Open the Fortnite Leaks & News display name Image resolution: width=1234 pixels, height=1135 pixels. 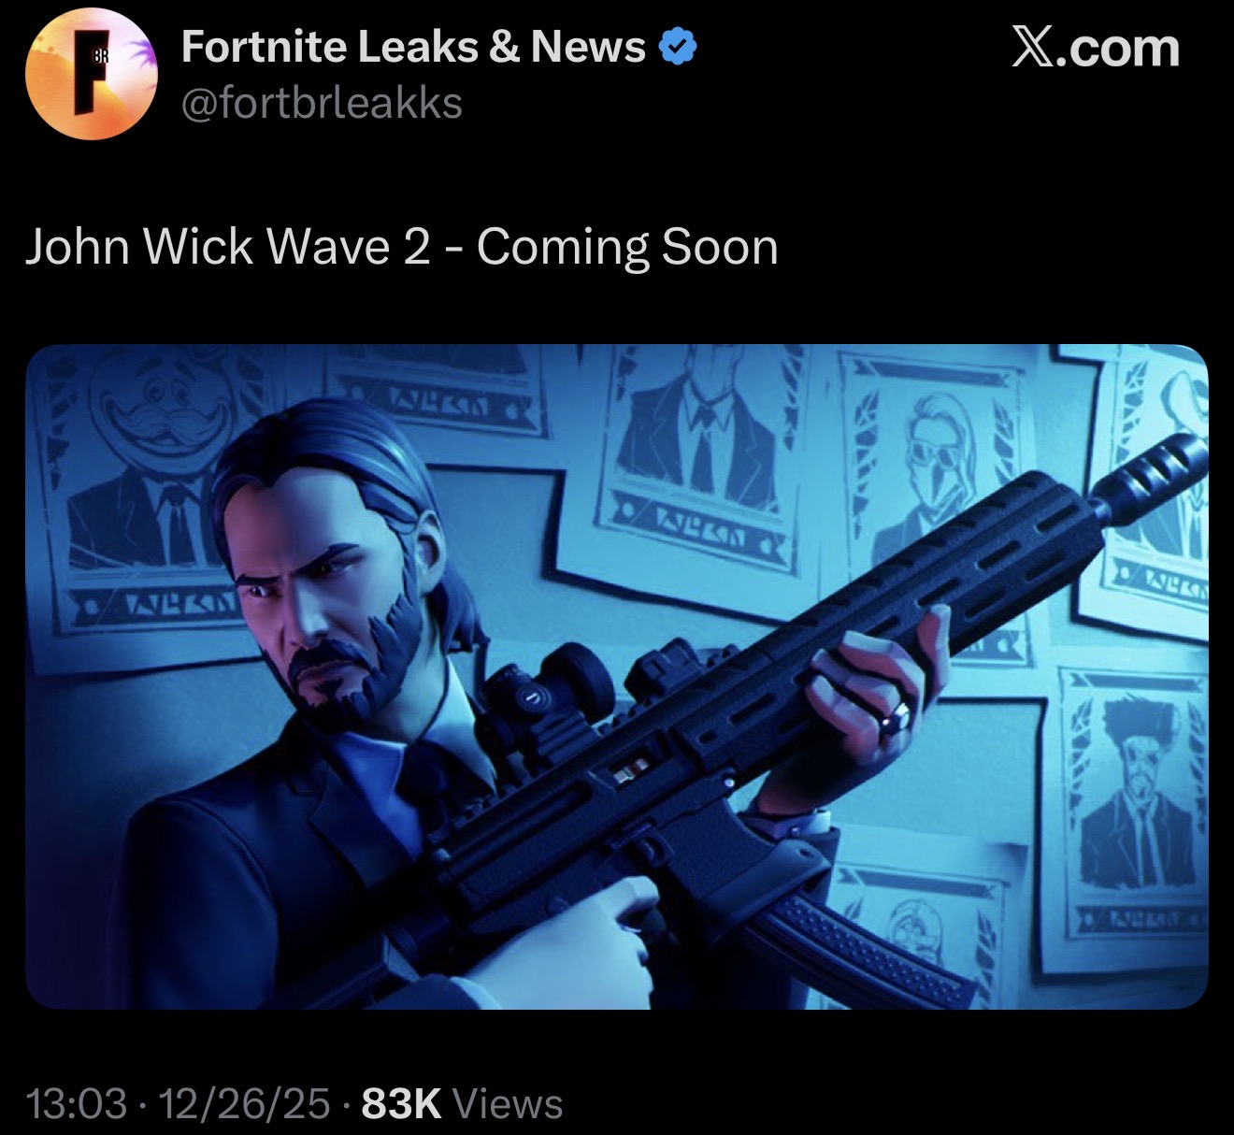coord(413,47)
